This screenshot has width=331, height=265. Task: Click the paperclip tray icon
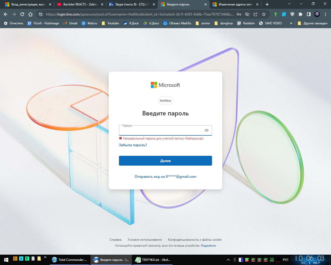(x=235, y=260)
